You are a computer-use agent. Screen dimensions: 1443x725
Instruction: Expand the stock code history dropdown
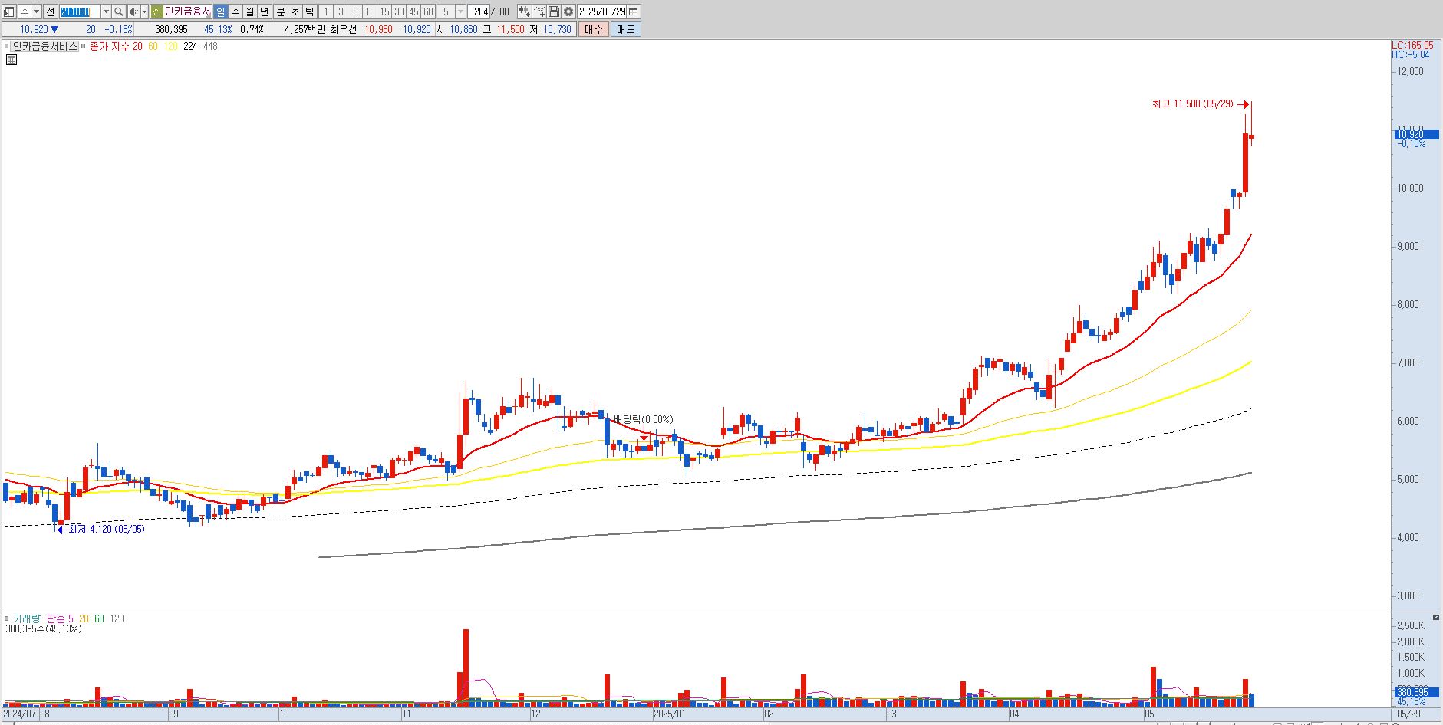106,11
